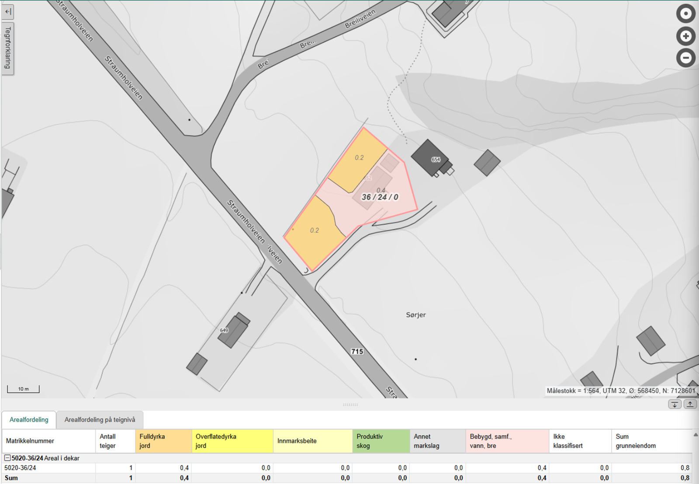Click the locate position target icon
This screenshot has width=699, height=484.
[x=685, y=14]
